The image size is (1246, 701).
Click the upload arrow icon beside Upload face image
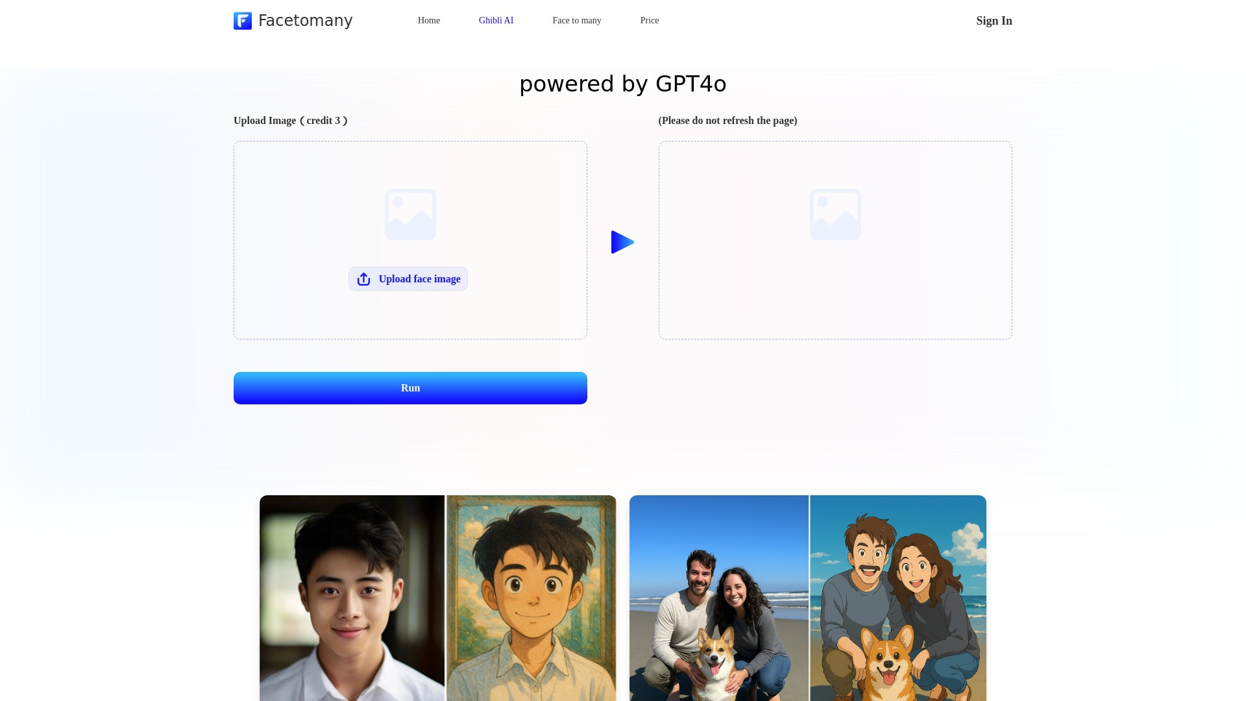(363, 278)
